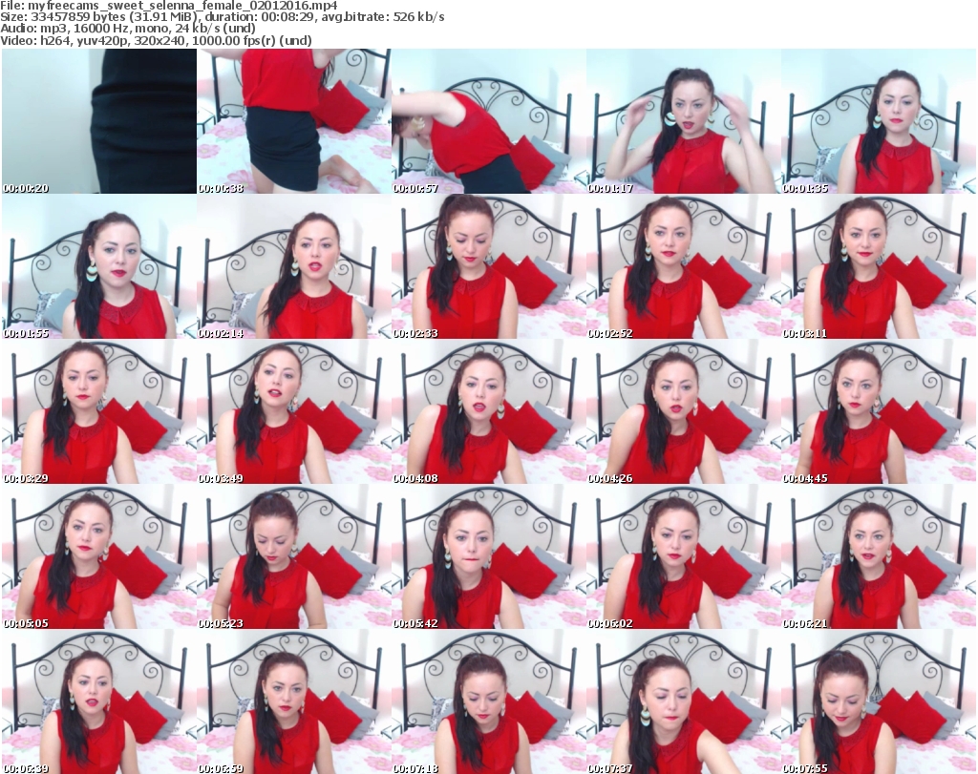Click the frame at 00:05:42
Screen dimensions: 978x774
(x=489, y=556)
